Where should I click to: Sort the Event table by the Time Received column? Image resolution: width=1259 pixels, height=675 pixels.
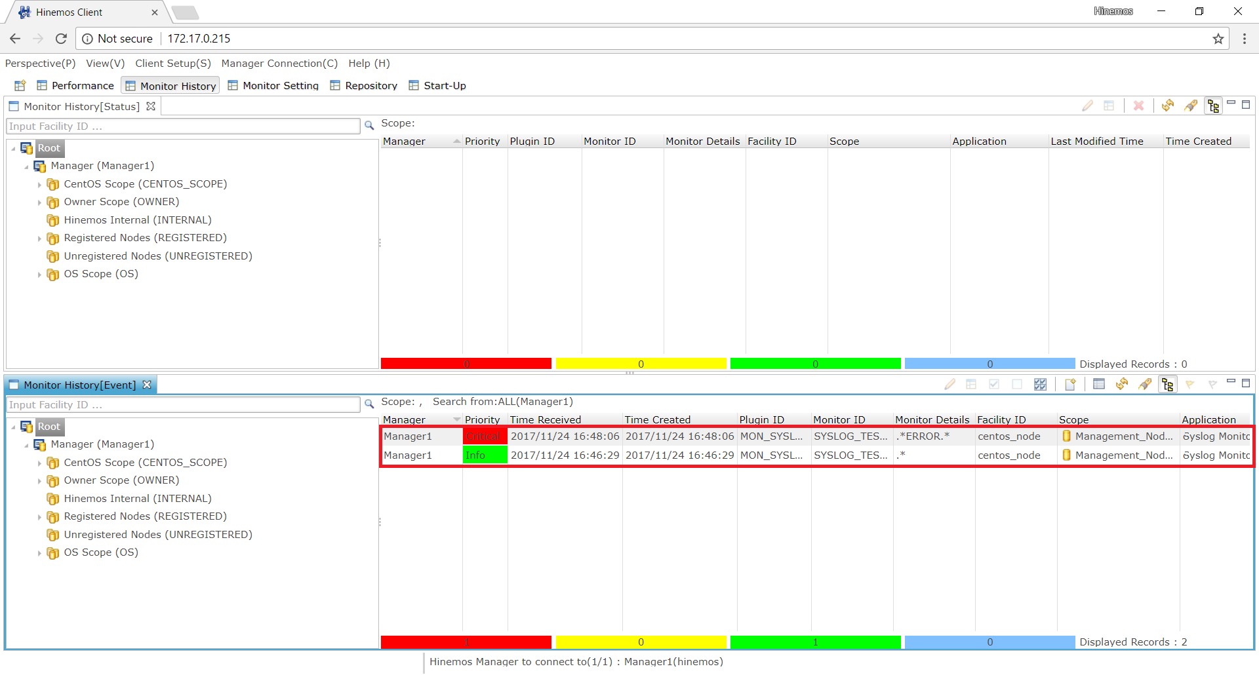pos(565,419)
